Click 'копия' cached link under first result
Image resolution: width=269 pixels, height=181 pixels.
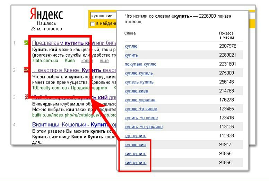tap(87, 60)
